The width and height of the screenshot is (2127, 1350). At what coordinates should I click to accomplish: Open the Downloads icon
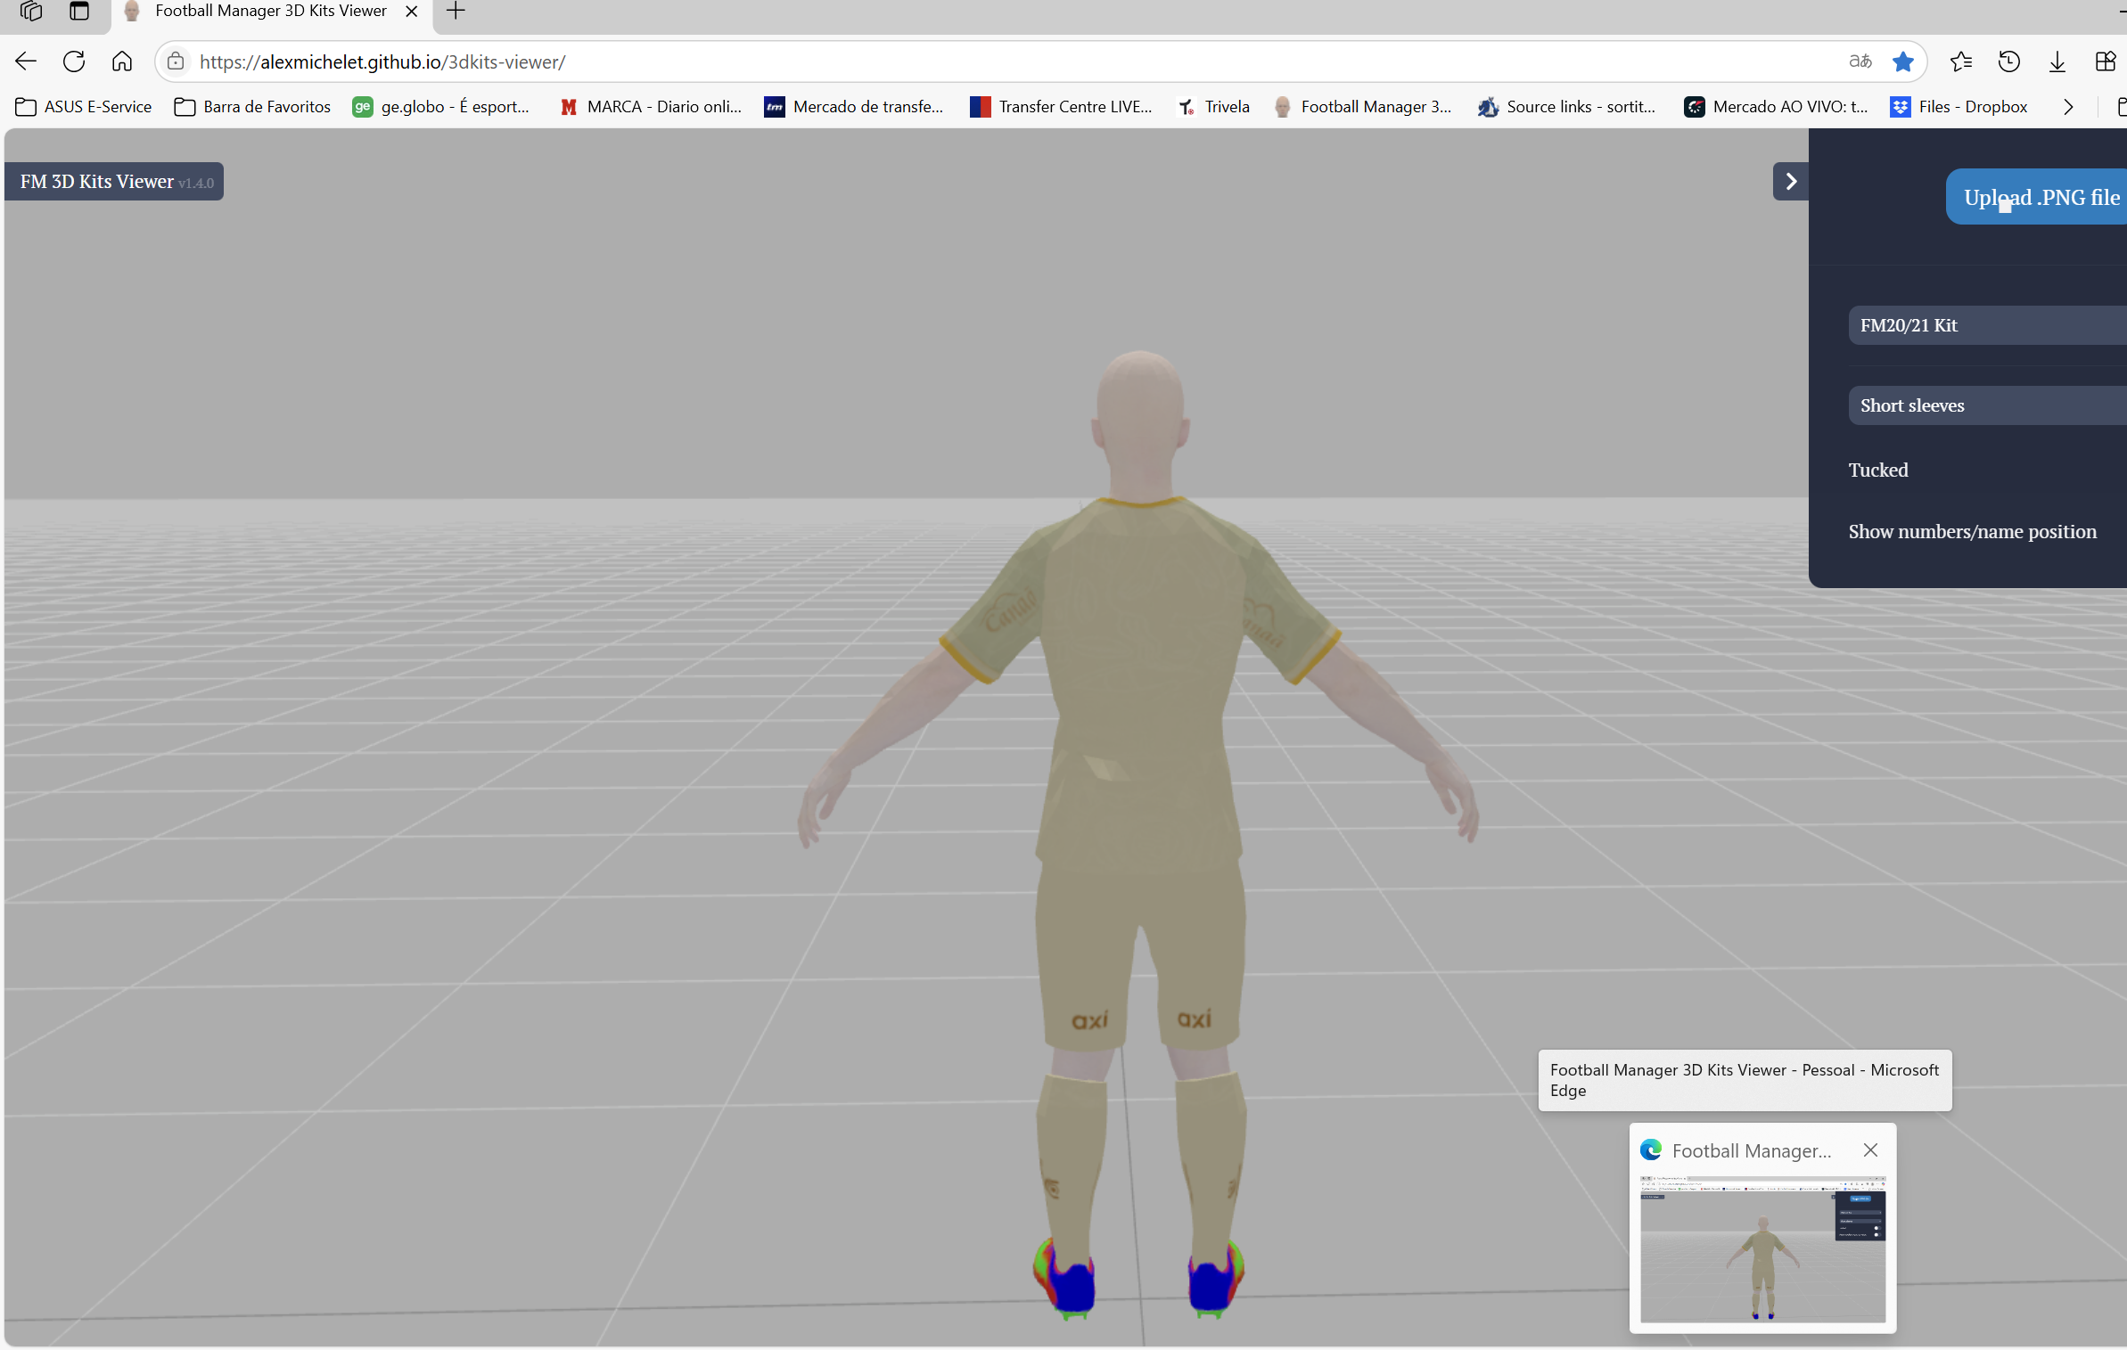pyautogui.click(x=2057, y=61)
